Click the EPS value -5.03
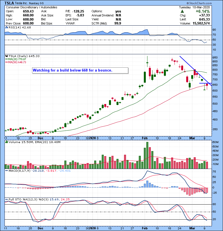The height and width of the screenshot is (231, 223). coord(80,15)
